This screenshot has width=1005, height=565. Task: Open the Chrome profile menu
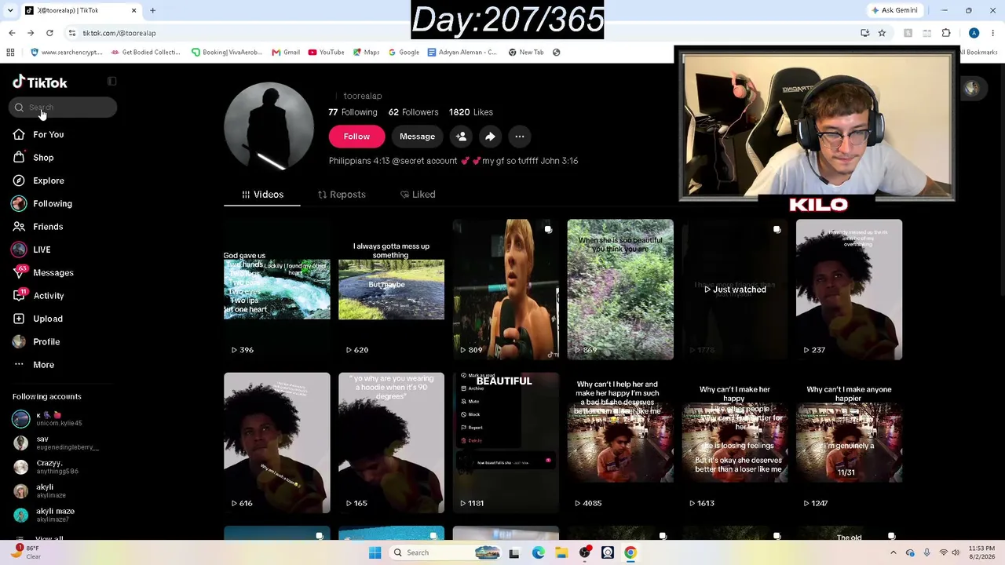tap(974, 33)
